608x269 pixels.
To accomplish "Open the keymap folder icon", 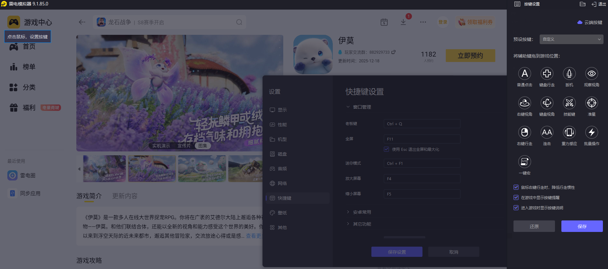I will (582, 4).
